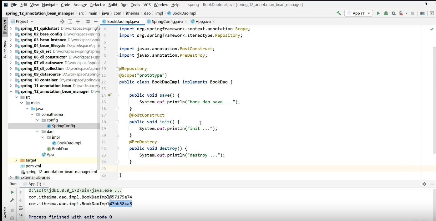Image resolution: width=436 pixels, height=221 pixels.
Task: Click the editor vertical scrollbar
Action: (x=434, y=100)
